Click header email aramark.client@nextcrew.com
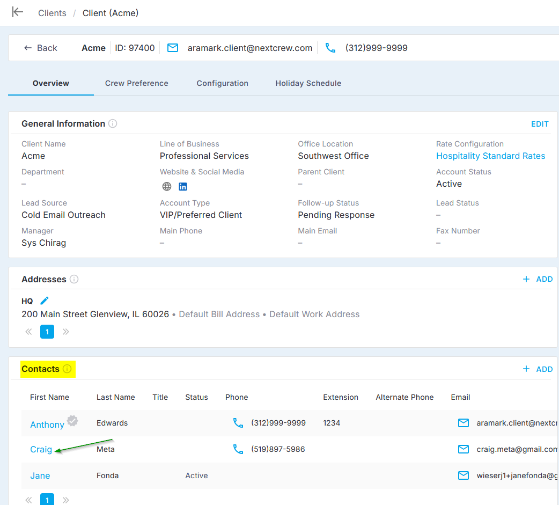Screen dimensions: 559x505 tap(250, 48)
